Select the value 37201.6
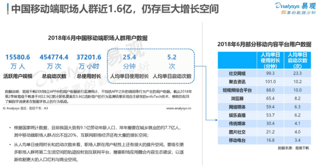Viewport: 317px width, 166px height. [89, 57]
